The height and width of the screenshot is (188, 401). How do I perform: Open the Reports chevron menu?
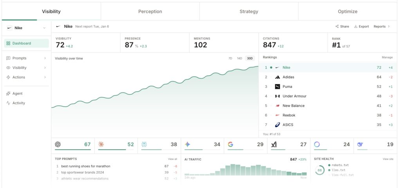coord(389,26)
